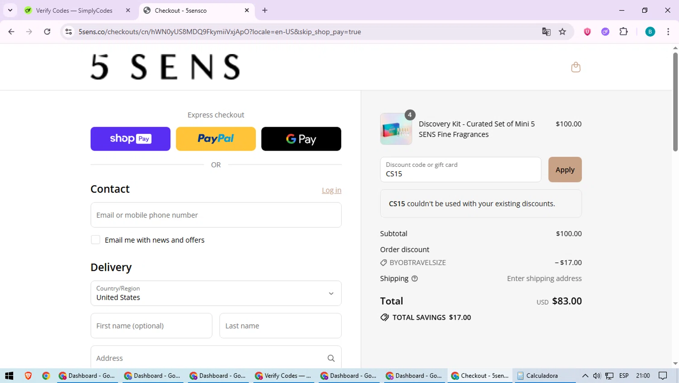Launch Chrome from the pinned taskbar icon
679x383 pixels.
pos(46,376)
